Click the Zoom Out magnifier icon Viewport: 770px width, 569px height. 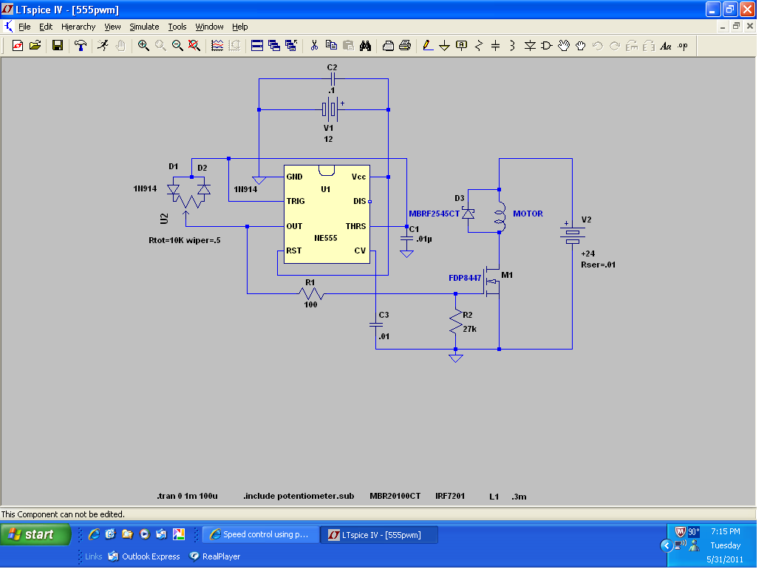click(177, 46)
